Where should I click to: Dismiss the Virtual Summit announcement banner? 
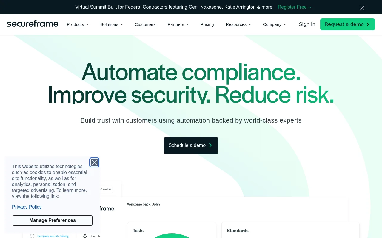(362, 8)
